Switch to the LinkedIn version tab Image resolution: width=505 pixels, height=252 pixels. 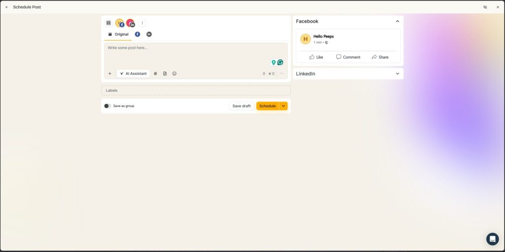(149, 34)
